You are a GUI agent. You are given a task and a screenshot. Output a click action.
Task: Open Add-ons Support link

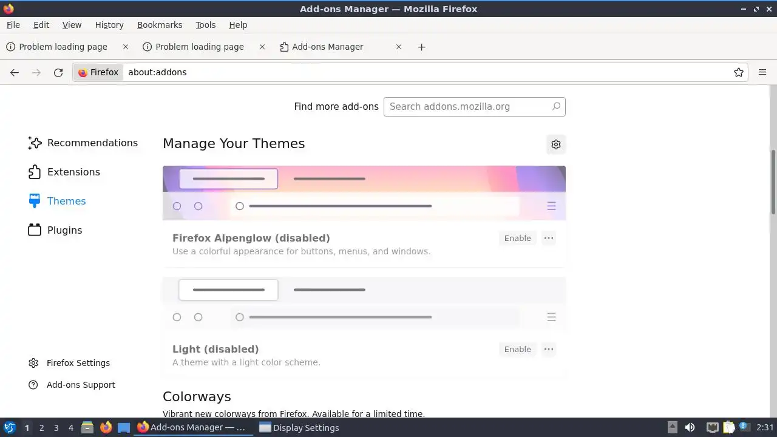click(72, 385)
